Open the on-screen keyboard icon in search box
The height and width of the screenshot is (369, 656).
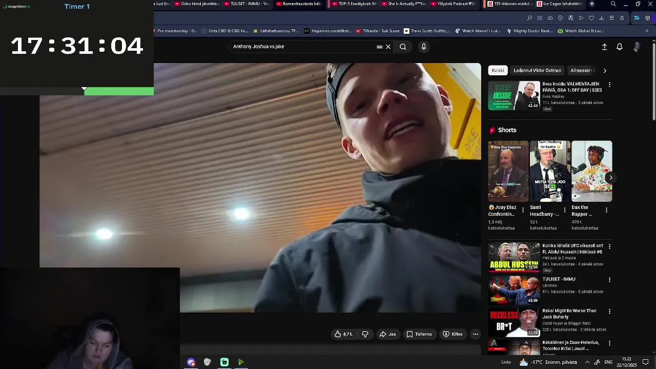[x=379, y=47]
